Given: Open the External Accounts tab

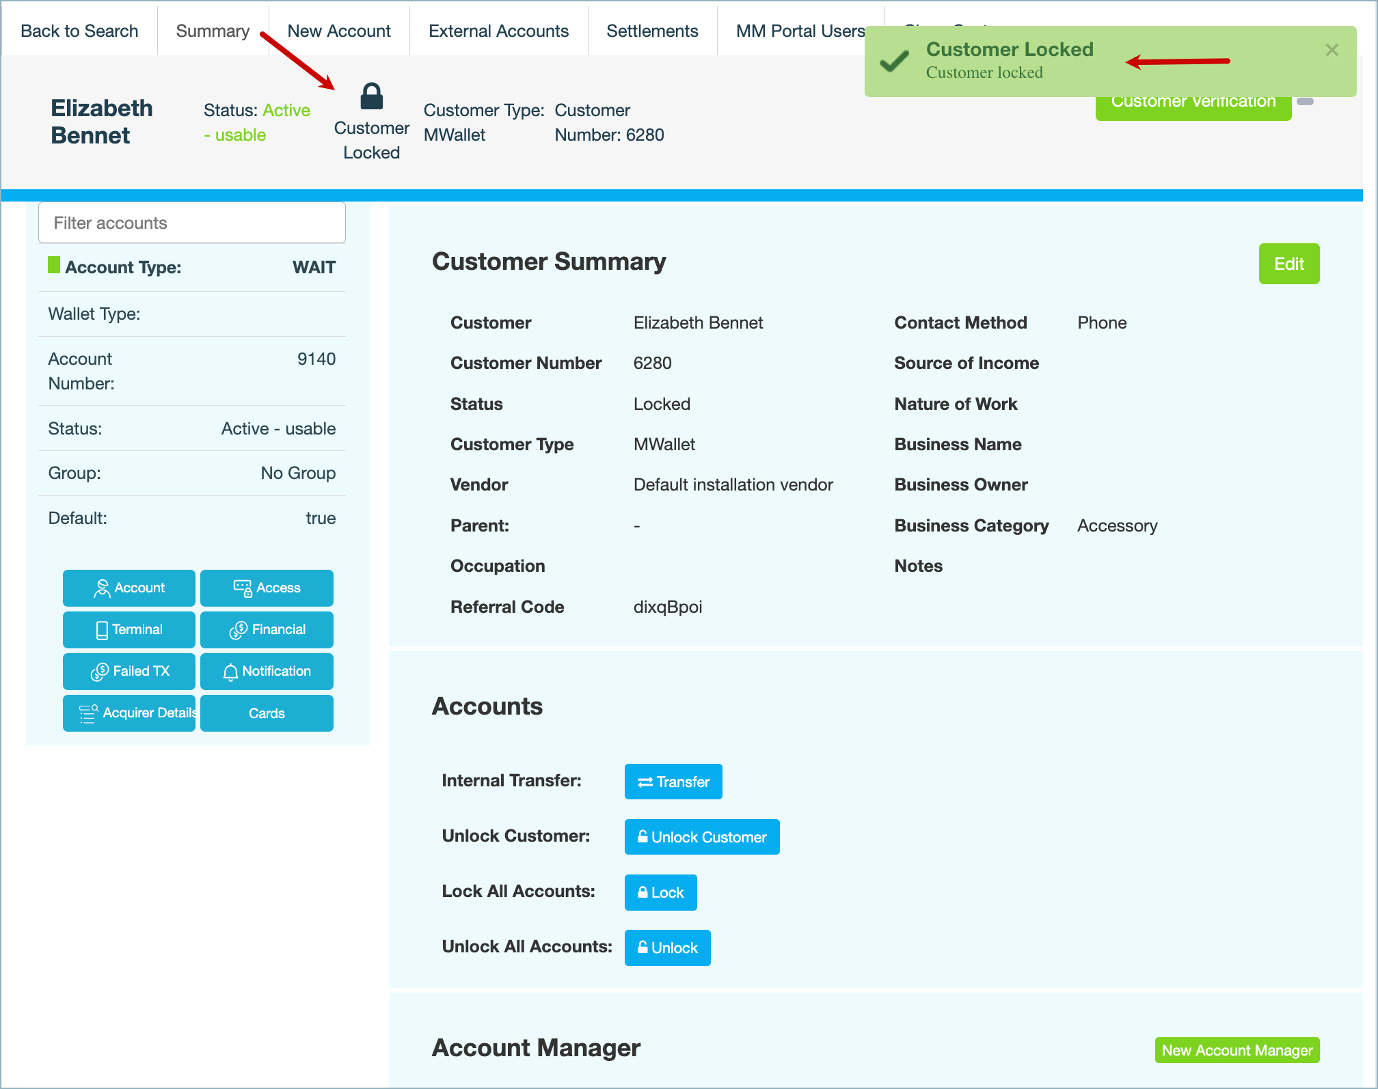Looking at the screenshot, I should tap(498, 31).
